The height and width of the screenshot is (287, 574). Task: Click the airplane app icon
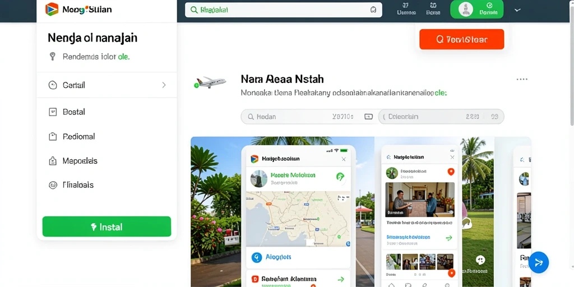(210, 82)
